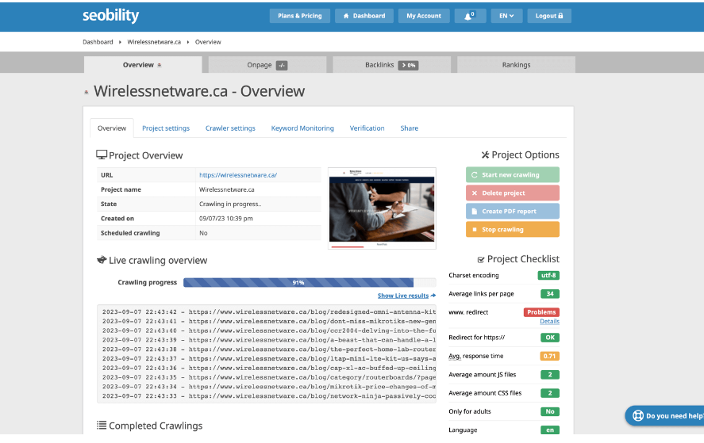Image resolution: width=704 pixels, height=443 pixels.
Task: Click the Project Options tools icon
Action: [485, 155]
